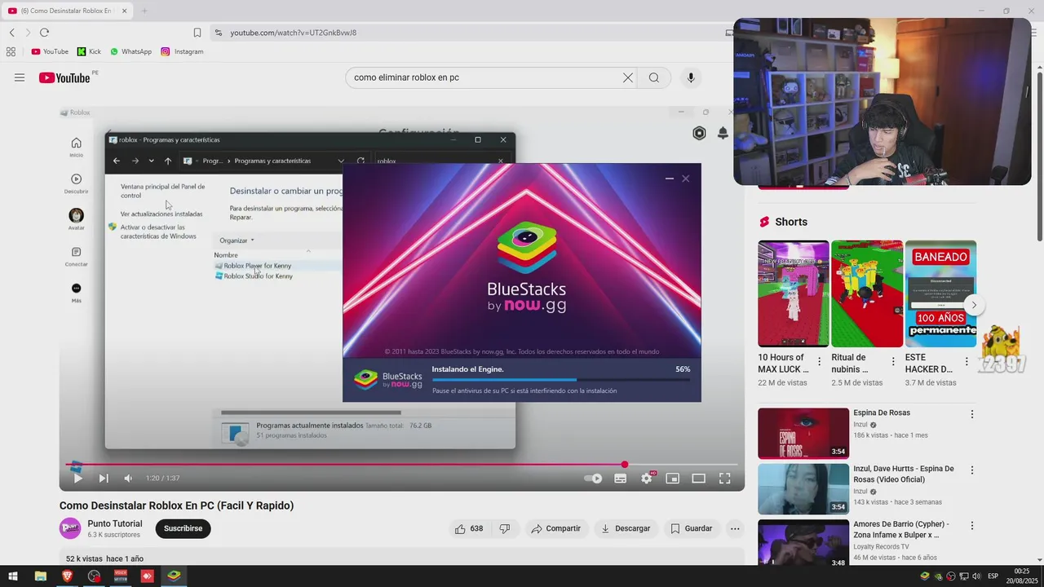
Task: Open the Amores De Barrio (Cypher) video title
Action: pos(901,530)
